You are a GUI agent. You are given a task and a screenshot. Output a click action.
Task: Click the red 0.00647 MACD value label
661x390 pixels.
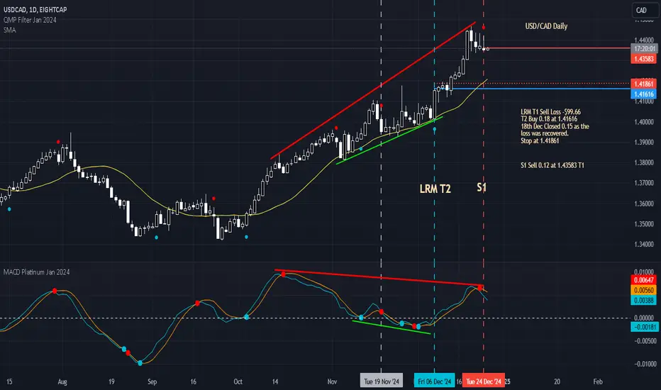pos(644,279)
